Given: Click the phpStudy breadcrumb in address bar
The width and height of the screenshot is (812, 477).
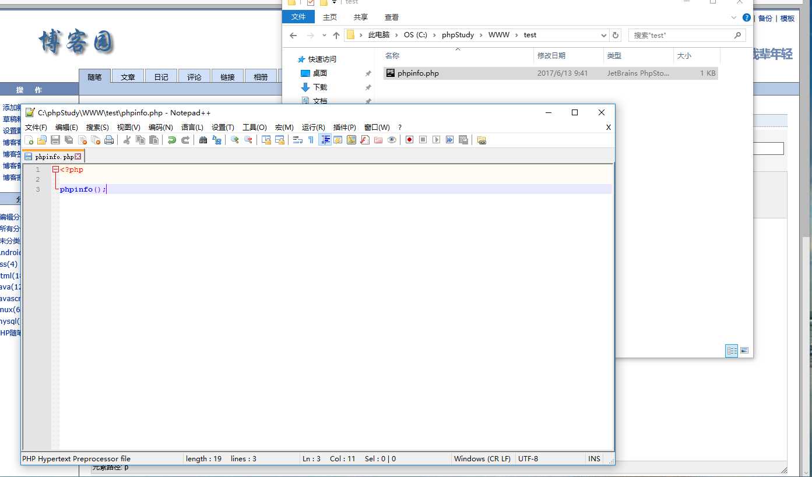Looking at the screenshot, I should [x=458, y=35].
